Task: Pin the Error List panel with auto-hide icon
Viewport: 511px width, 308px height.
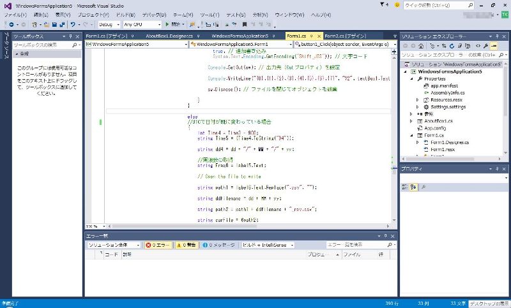Action: coord(386,236)
